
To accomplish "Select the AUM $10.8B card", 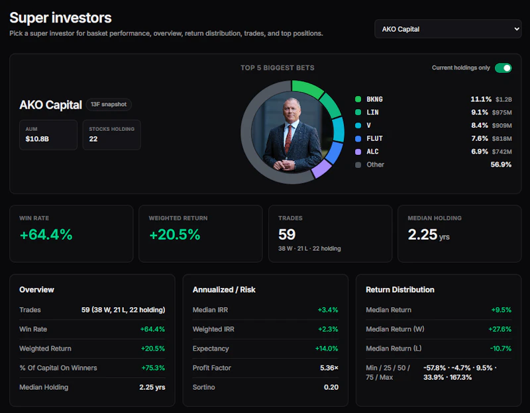I will click(48, 135).
